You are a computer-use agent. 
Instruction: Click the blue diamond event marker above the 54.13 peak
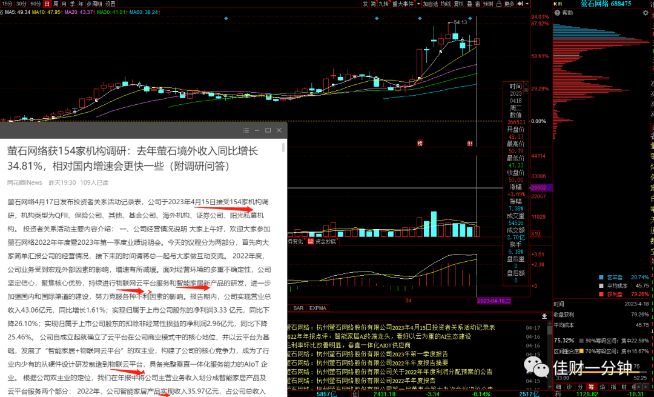(x=470, y=18)
